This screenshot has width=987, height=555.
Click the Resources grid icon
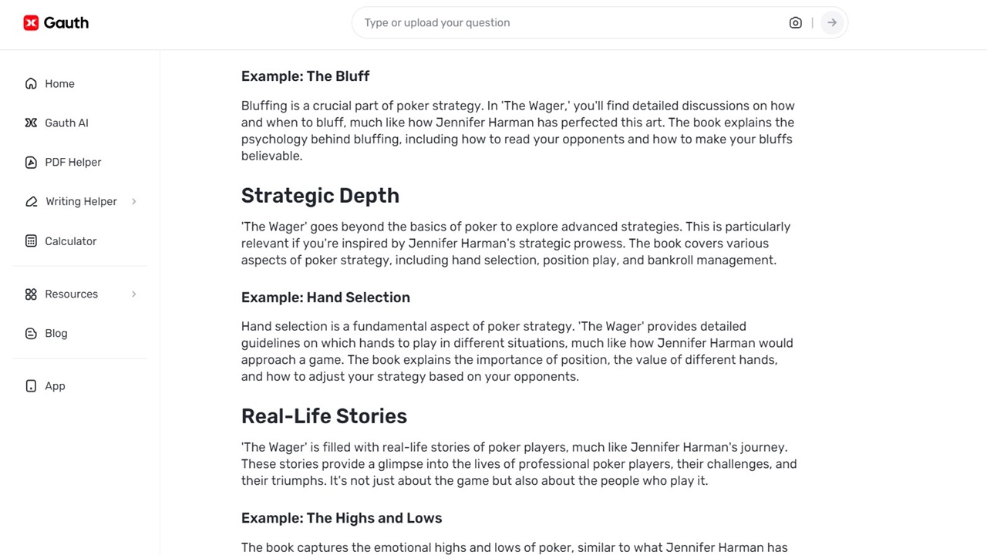[31, 294]
